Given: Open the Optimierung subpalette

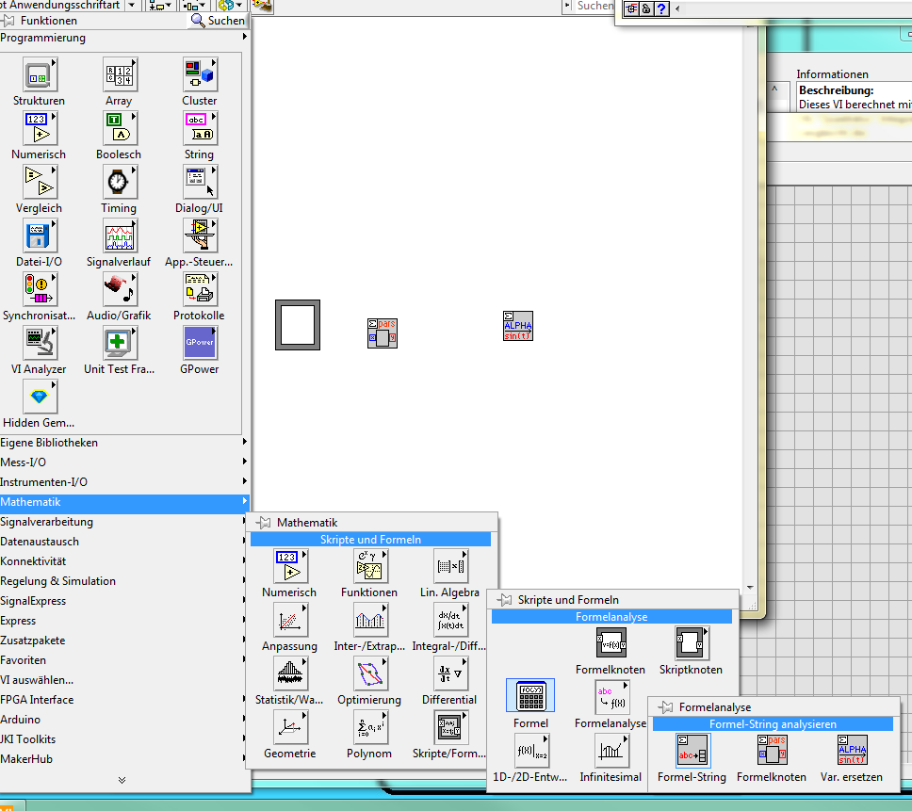Looking at the screenshot, I should (368, 674).
